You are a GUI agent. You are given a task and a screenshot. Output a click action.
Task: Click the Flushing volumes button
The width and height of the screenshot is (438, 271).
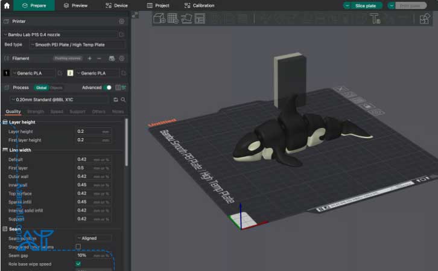[68, 59]
